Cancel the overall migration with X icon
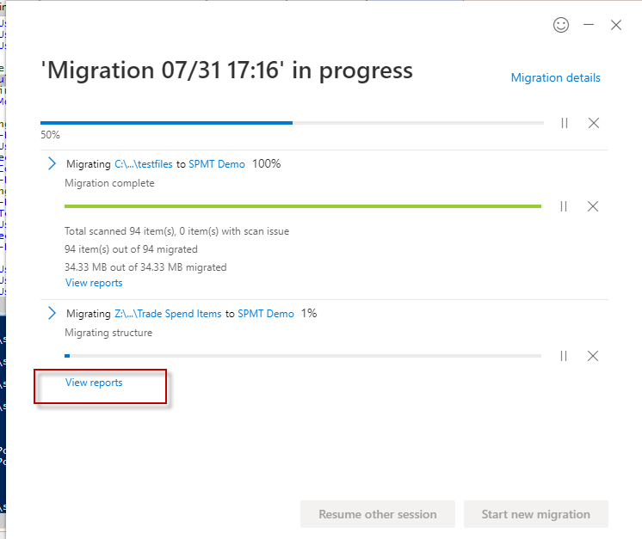The image size is (642, 539). coord(594,123)
